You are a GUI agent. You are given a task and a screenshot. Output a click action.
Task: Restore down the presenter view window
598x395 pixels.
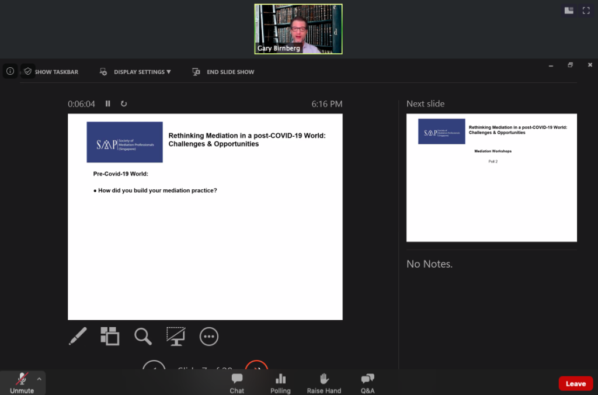[x=570, y=65]
